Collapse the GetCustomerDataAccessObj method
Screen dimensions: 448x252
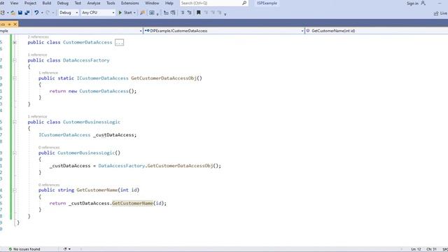tap(15, 78)
